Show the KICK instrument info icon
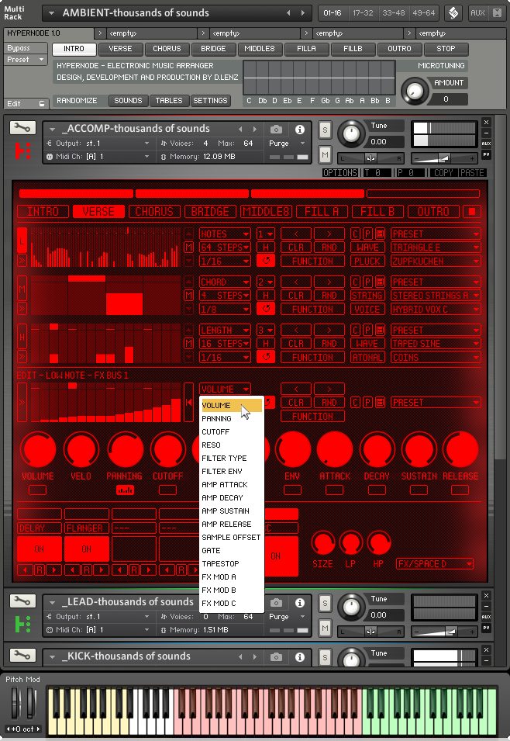Image resolution: width=510 pixels, height=741 pixels. 299,657
